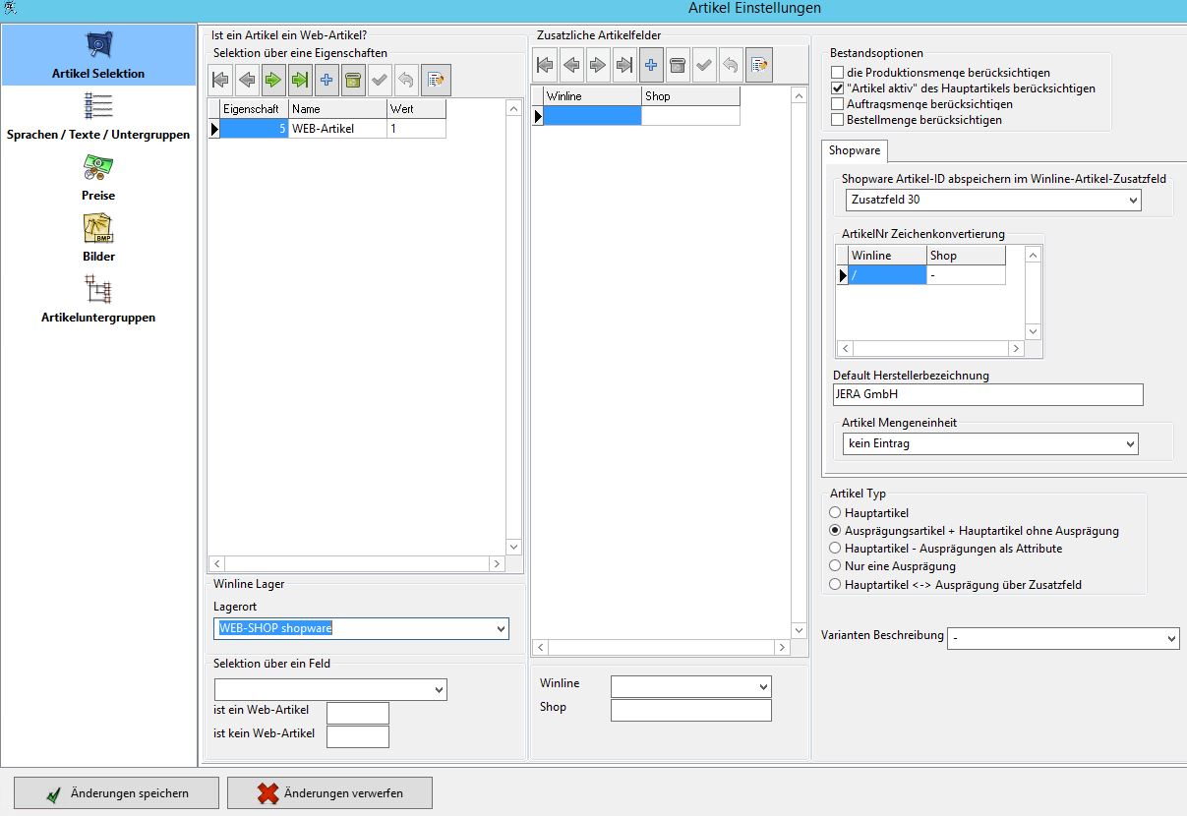The image size is (1187, 816).
Task: Confirm record checkmark in Zusatzliche Artikelfelder toolbar
Action: [704, 66]
